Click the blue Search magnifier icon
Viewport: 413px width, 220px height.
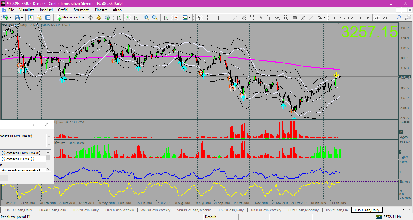point(399,18)
